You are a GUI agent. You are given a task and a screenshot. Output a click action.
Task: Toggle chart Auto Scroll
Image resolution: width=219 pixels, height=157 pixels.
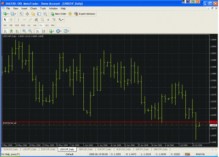(x=37, y=31)
